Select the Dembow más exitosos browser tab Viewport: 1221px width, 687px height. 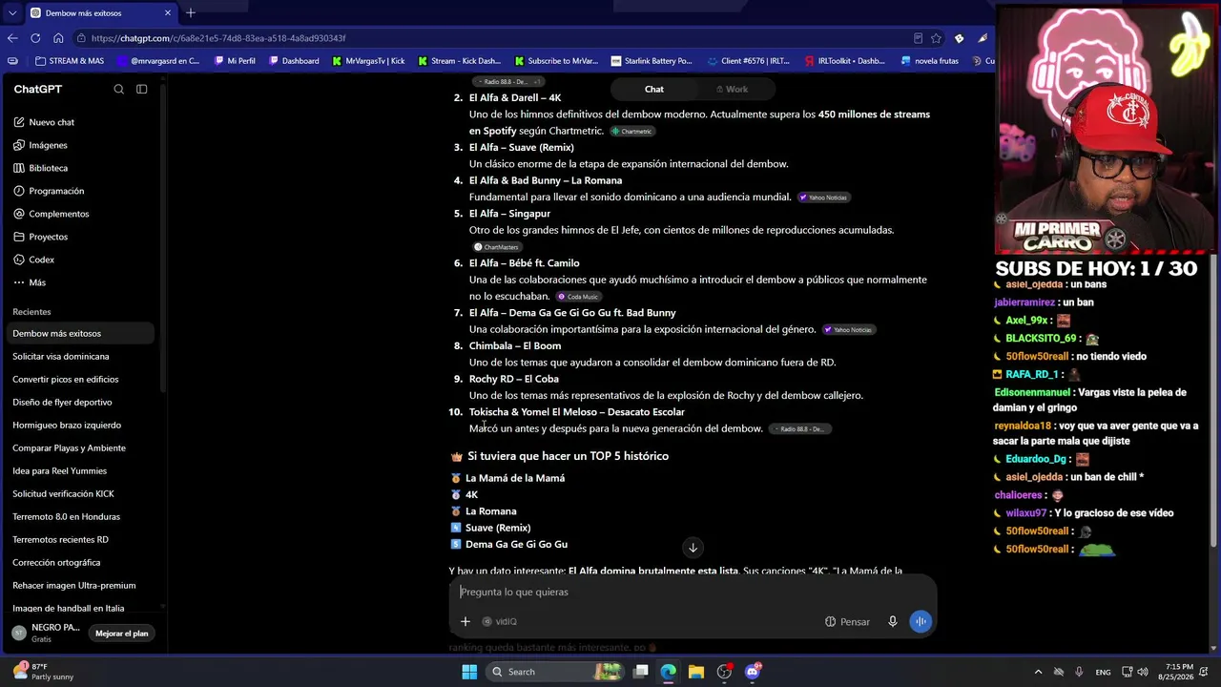click(x=100, y=13)
